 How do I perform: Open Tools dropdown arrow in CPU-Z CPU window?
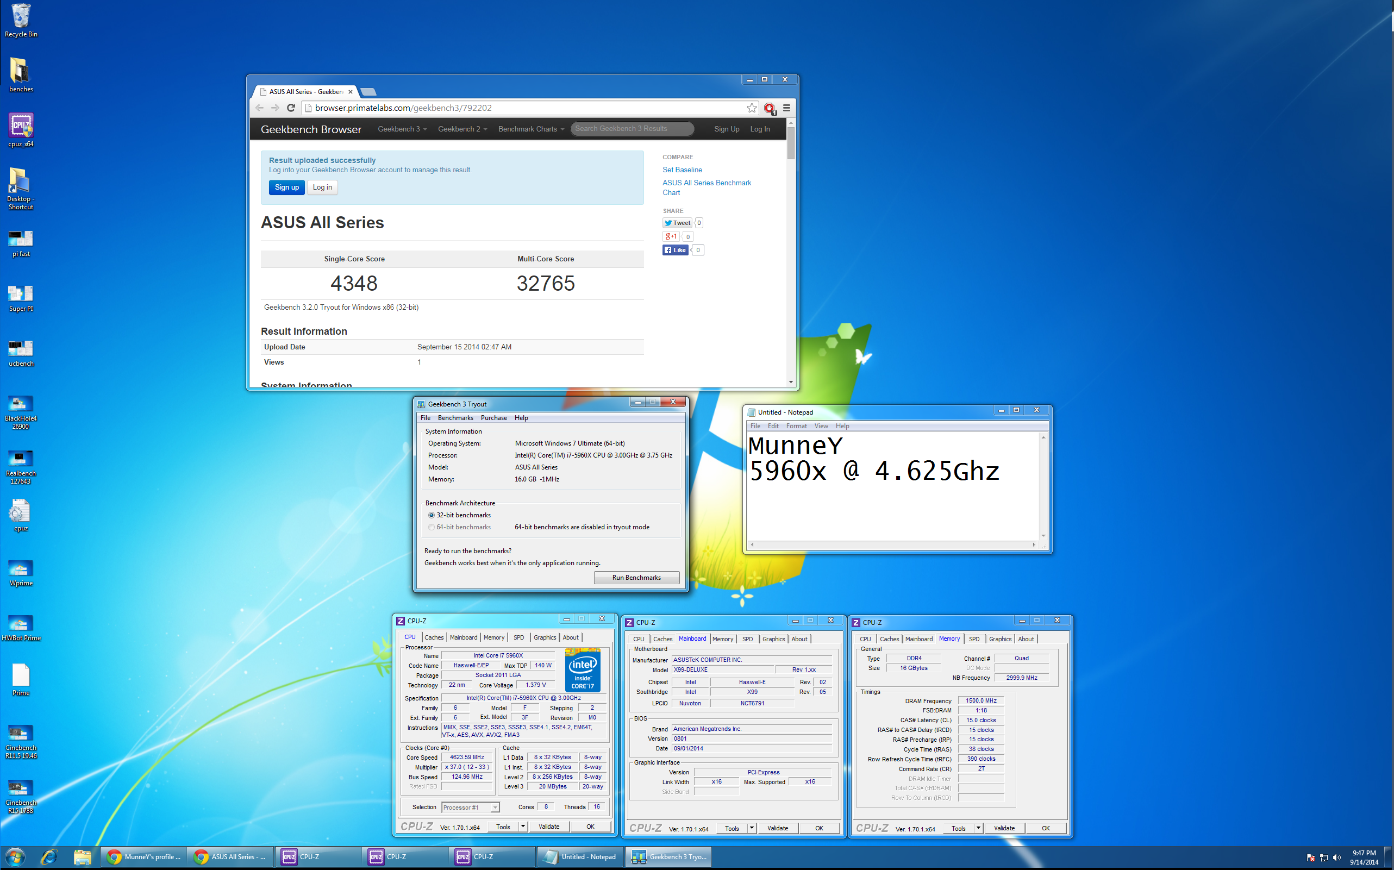[523, 827]
